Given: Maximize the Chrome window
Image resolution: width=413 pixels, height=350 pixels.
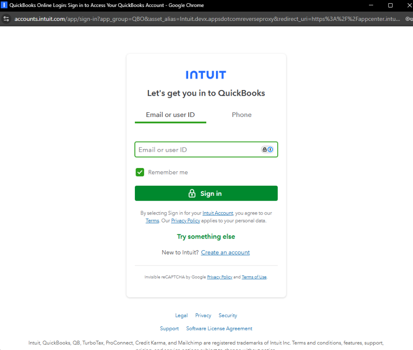Looking at the screenshot, I should pyautogui.click(x=390, y=5).
